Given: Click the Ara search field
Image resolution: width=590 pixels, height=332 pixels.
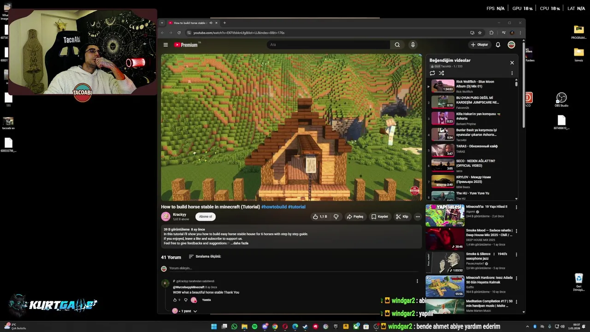Looking at the screenshot, I should [328, 45].
